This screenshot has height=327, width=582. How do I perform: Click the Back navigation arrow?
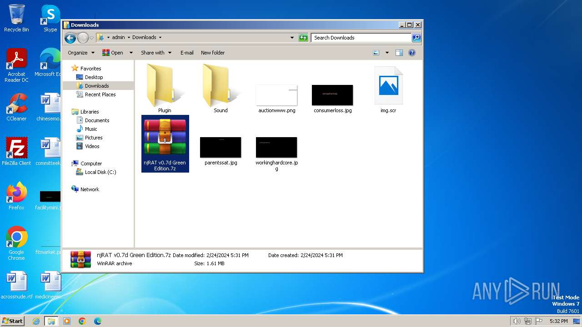point(70,38)
